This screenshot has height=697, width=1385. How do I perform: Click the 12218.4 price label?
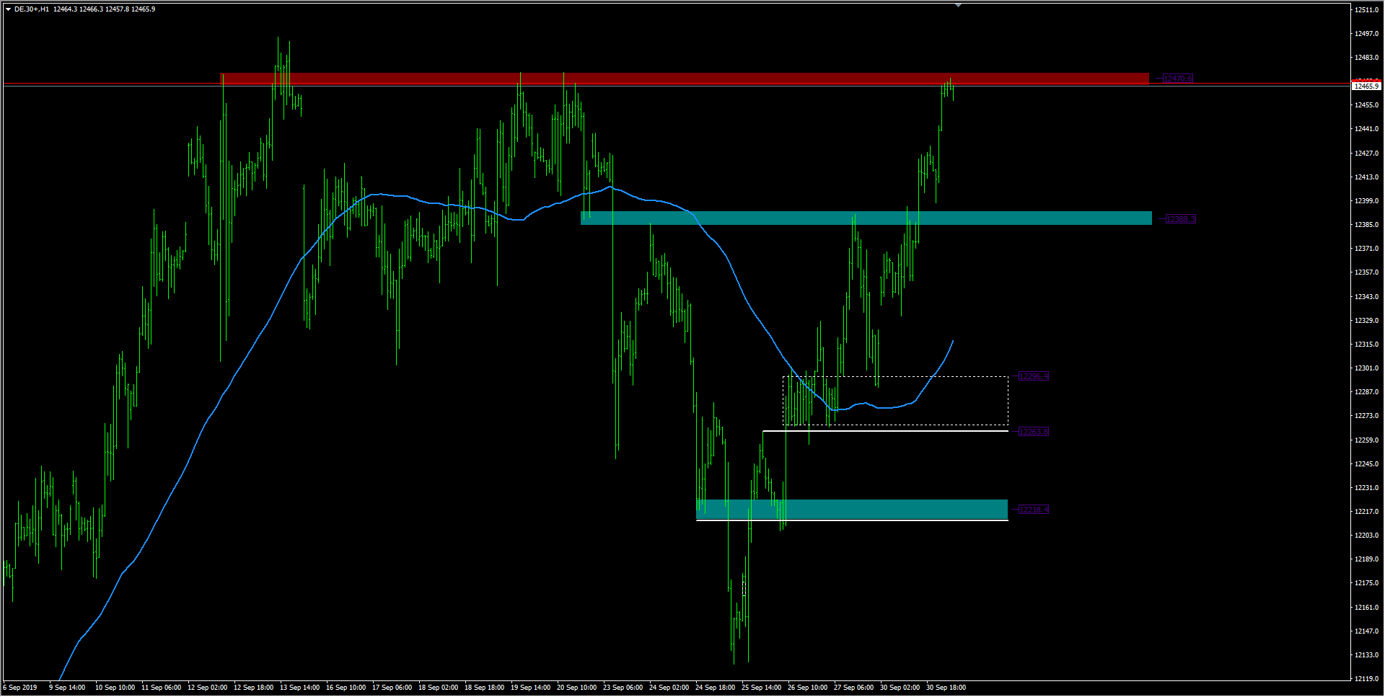click(1033, 510)
